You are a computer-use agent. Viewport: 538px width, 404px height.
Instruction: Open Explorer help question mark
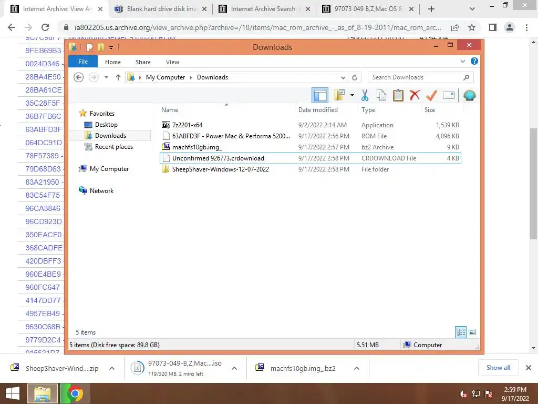pos(474,61)
